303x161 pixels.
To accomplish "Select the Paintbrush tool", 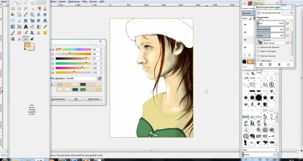I will click(13, 33).
